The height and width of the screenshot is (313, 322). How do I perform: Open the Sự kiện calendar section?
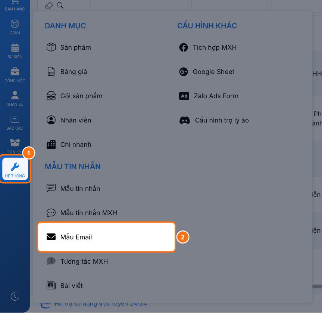tap(15, 51)
